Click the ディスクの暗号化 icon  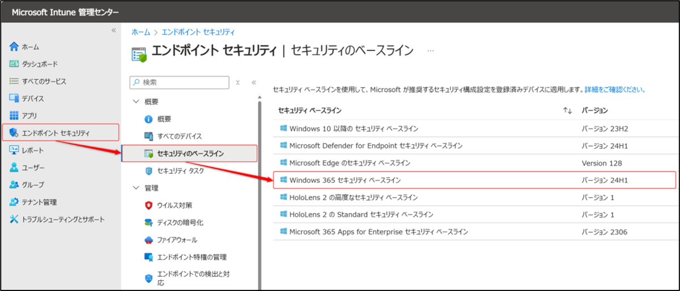[148, 222]
